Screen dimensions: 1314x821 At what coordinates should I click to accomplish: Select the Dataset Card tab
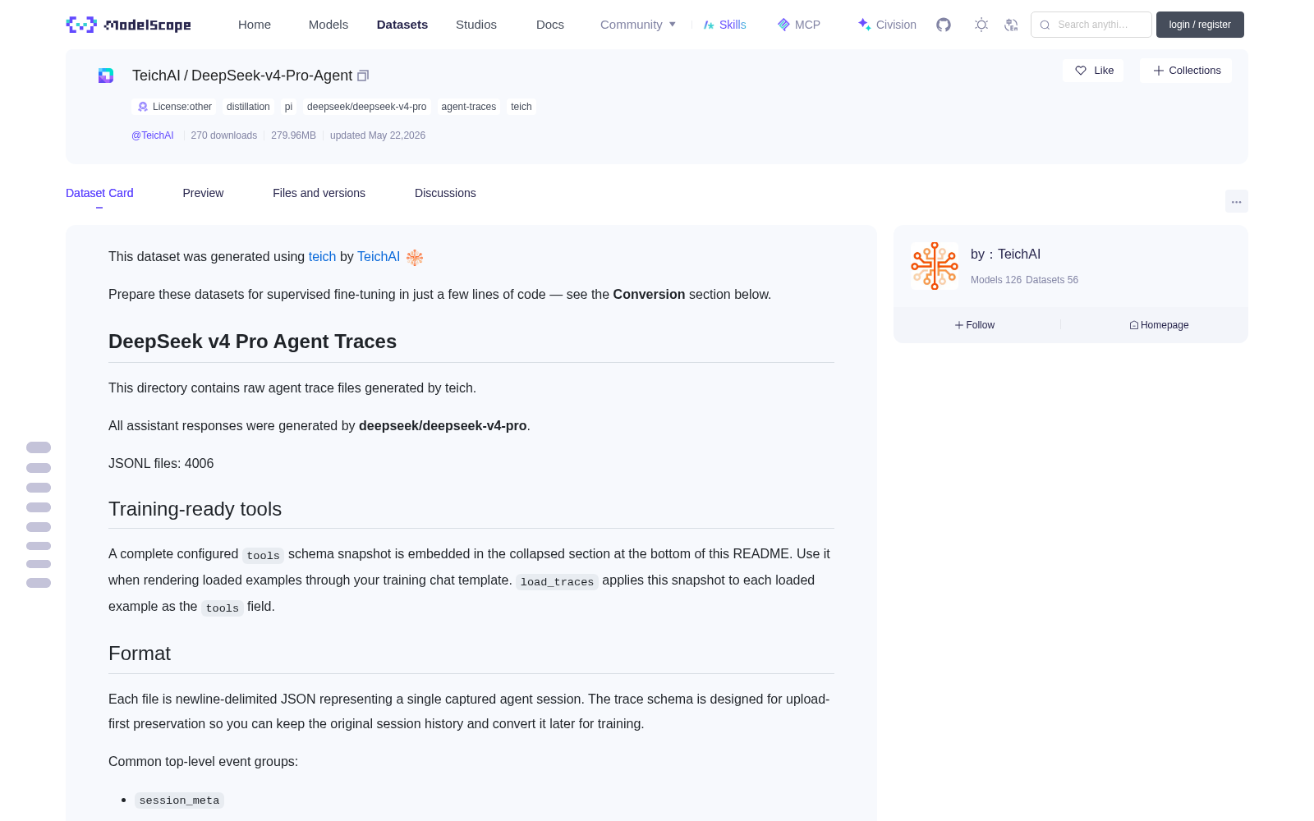(x=99, y=193)
